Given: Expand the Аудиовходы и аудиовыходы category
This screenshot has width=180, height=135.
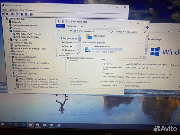Looking at the screenshot, I should coord(7,25).
